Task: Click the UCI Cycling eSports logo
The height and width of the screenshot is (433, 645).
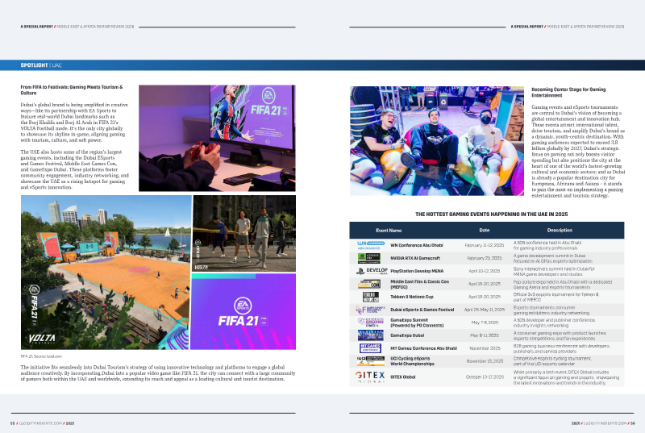Action: point(371,361)
